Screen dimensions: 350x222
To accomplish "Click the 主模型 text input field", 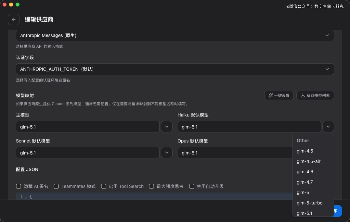I will [x=87, y=127].
